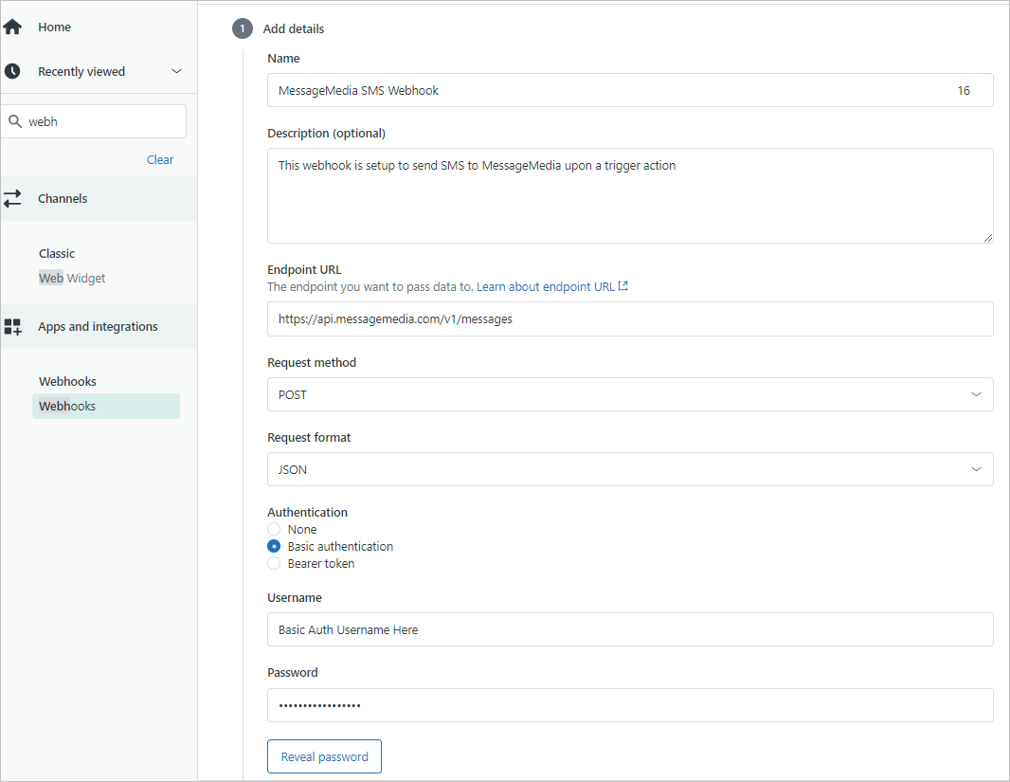Select the None authentication option
This screenshot has height=782, width=1010.
click(274, 529)
